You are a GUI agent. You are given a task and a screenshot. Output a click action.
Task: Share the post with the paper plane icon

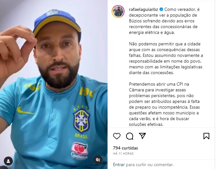(142, 136)
